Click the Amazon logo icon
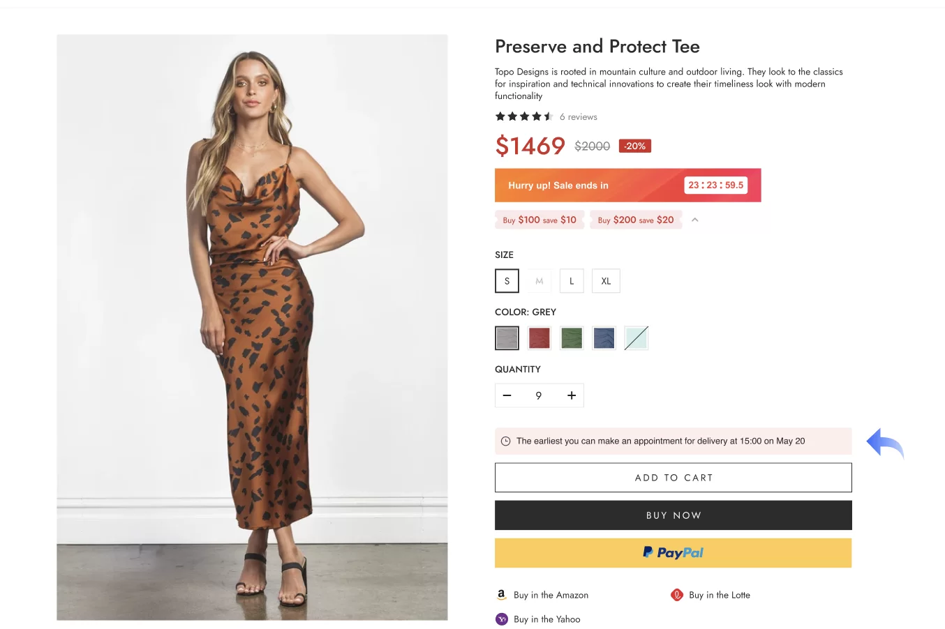Screen dimensions: 945x629 point(501,595)
